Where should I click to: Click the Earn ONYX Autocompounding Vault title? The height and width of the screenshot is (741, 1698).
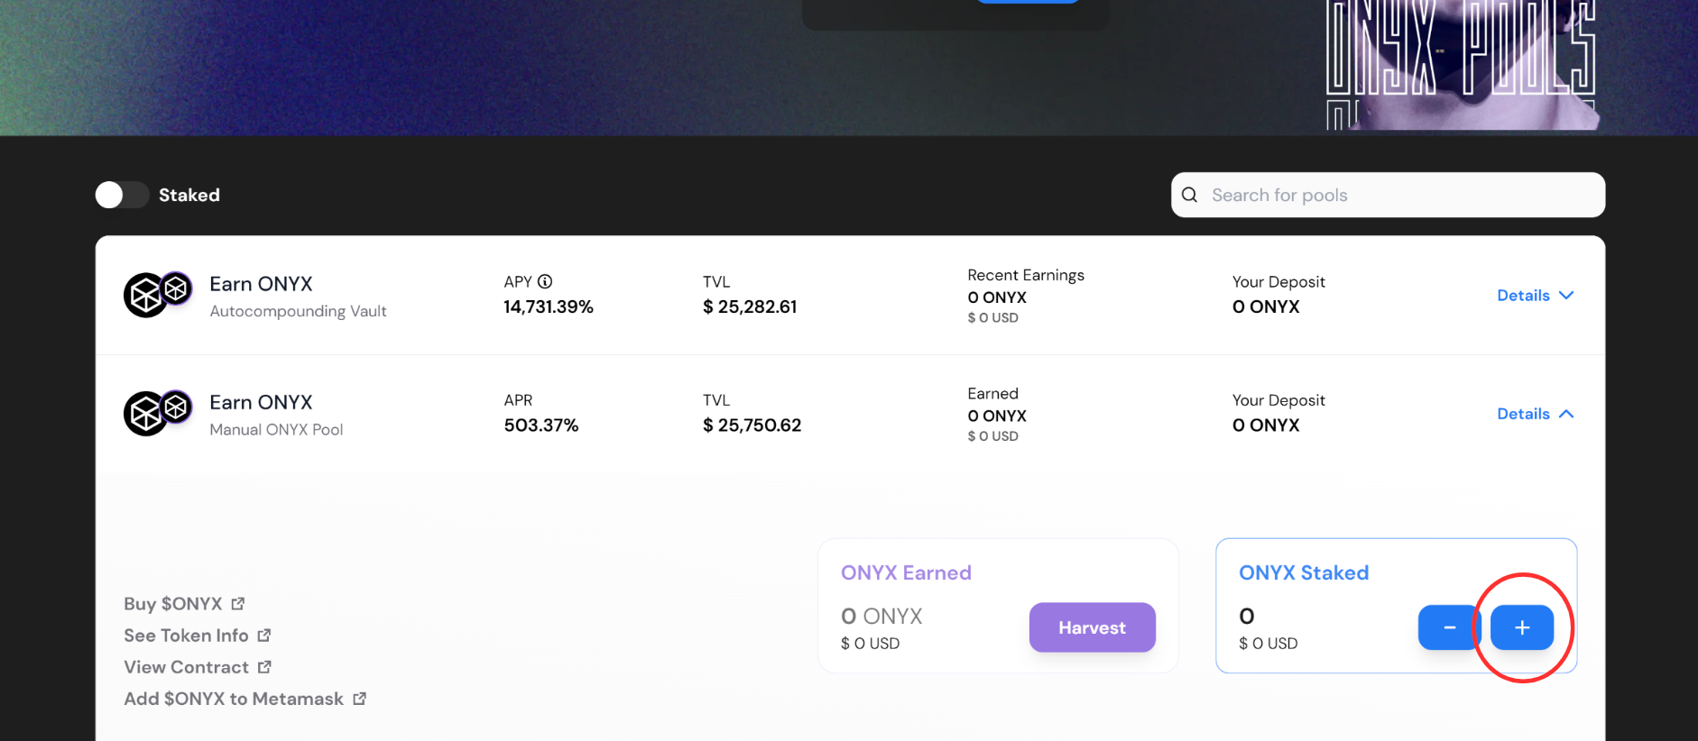(261, 284)
